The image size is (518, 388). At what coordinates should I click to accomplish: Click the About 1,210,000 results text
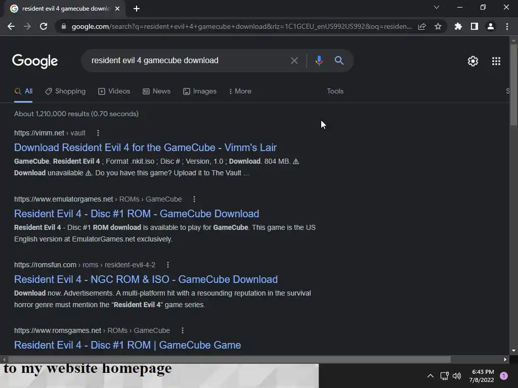point(76,114)
